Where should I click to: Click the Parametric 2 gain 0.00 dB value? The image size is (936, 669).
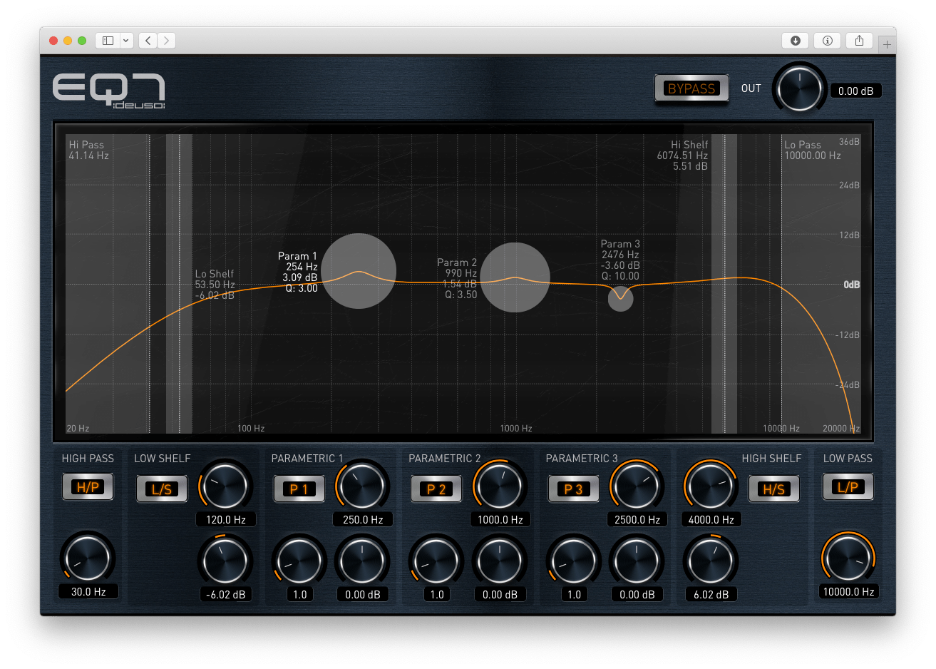pos(500,594)
